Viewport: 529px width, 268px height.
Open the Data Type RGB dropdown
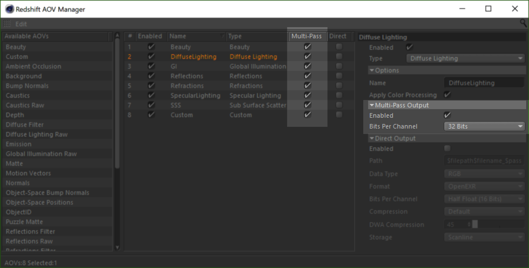click(484, 174)
